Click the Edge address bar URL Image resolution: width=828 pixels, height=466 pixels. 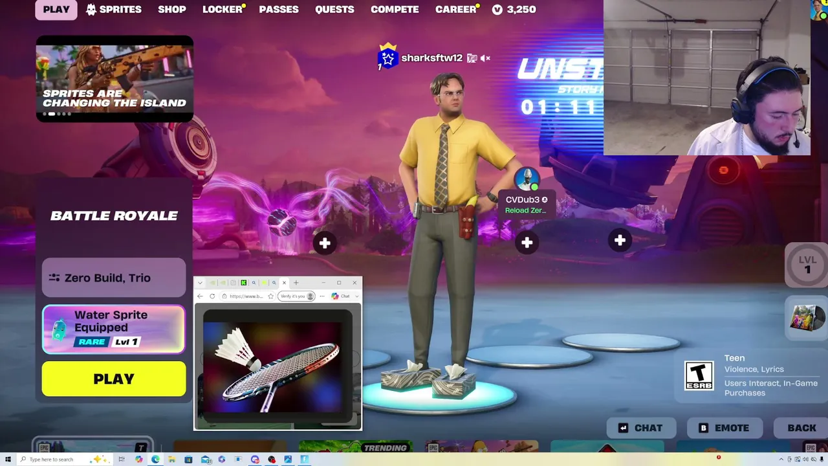tap(246, 296)
